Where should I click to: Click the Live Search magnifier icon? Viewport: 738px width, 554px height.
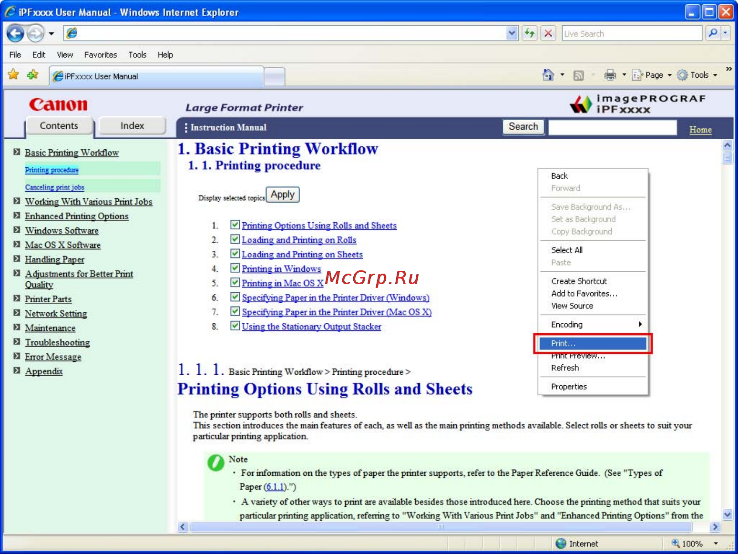[713, 33]
